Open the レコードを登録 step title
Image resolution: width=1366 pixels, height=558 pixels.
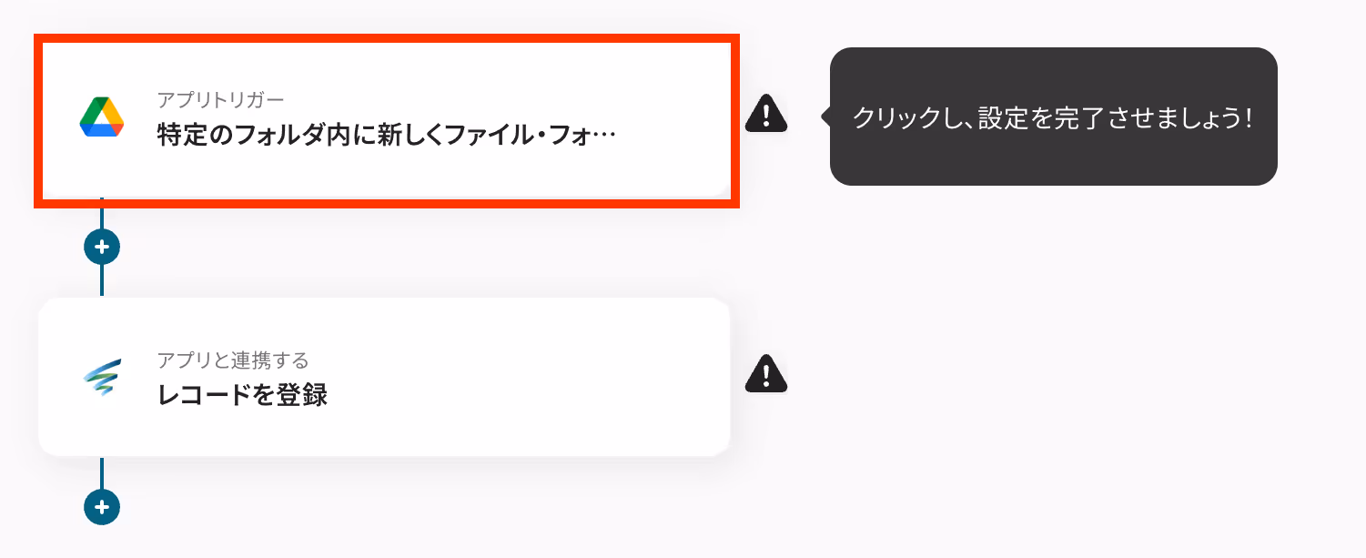tap(242, 397)
